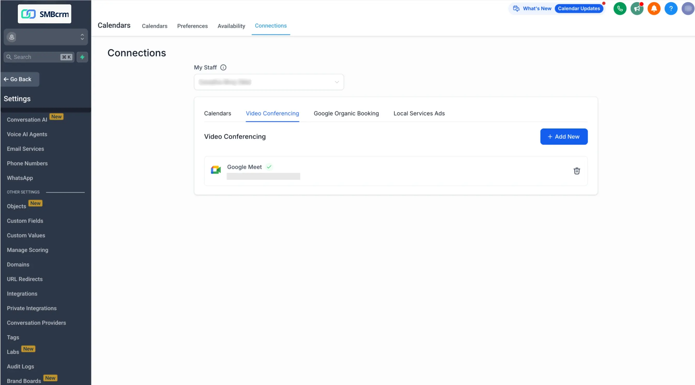
Task: Click the Google Meet connection name
Action: click(244, 167)
